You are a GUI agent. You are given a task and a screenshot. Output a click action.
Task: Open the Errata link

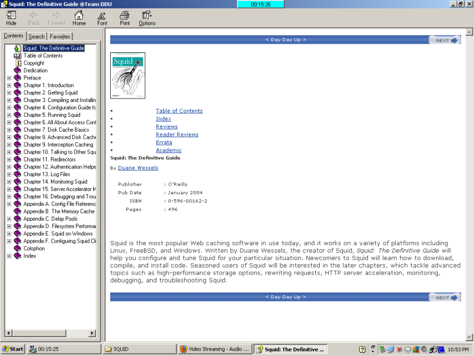pyautogui.click(x=164, y=142)
